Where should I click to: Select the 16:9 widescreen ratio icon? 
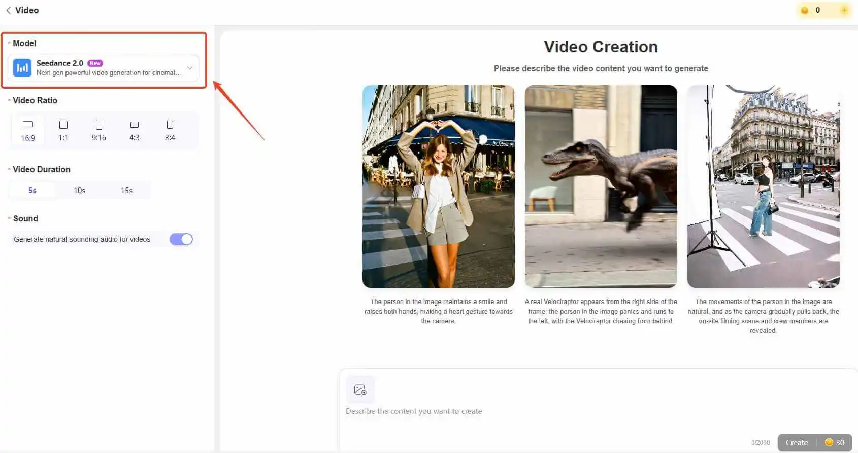pyautogui.click(x=28, y=125)
